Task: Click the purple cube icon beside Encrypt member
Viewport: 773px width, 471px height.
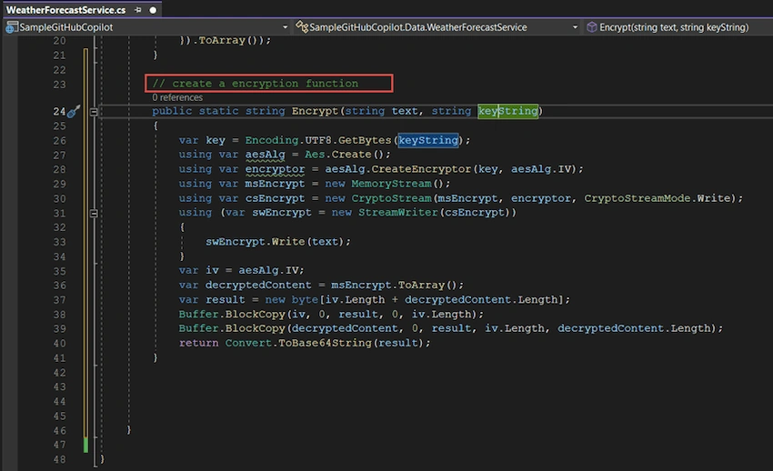Action: point(592,27)
